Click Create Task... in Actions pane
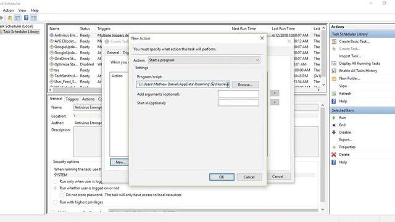Viewport: 395px width, 222px height. (350, 49)
